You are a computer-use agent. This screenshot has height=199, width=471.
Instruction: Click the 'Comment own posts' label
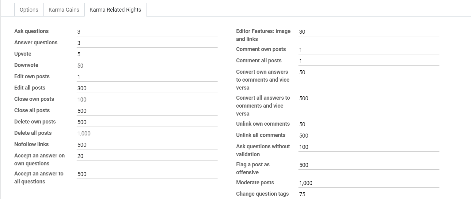point(261,49)
